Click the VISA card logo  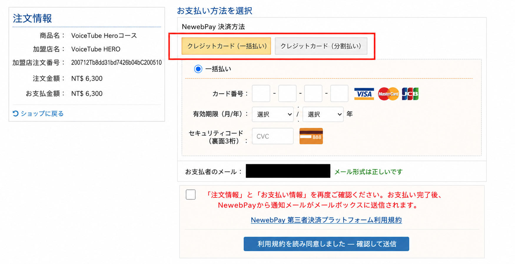pyautogui.click(x=364, y=94)
